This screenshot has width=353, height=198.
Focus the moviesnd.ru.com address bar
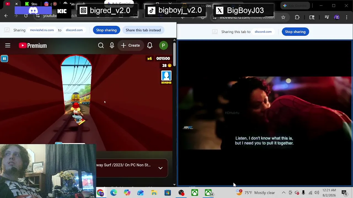[247, 17]
